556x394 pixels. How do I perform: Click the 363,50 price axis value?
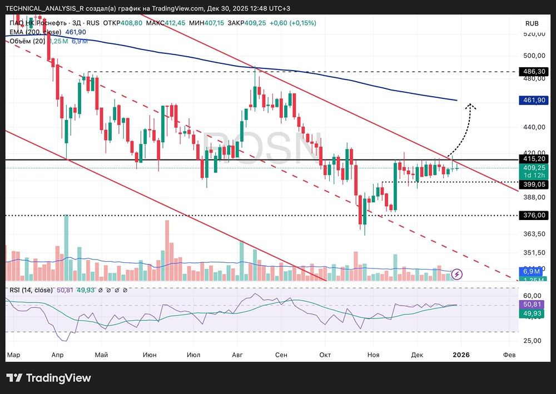(534, 234)
